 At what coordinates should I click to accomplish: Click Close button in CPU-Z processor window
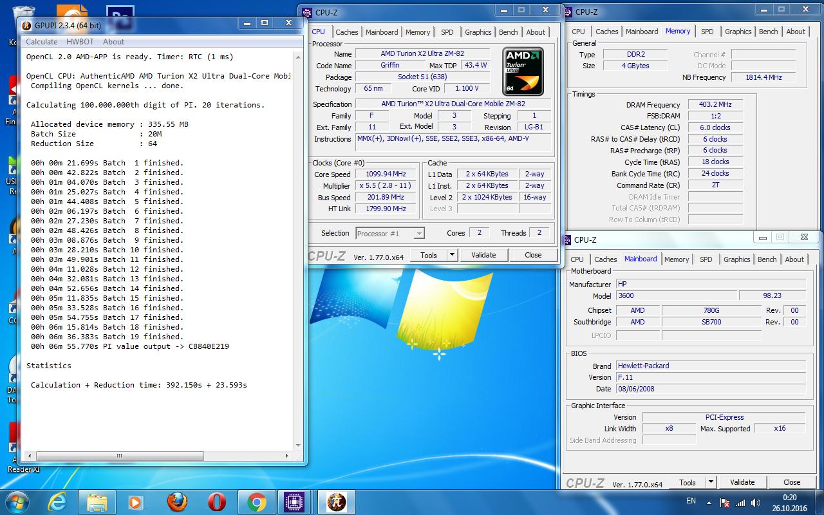[533, 255]
